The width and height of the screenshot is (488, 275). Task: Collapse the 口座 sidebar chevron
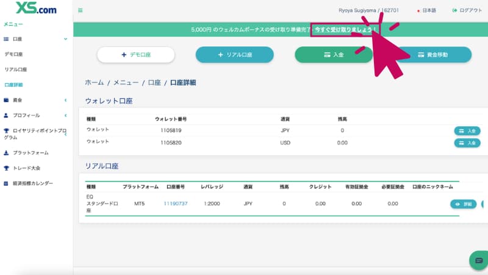pos(66,39)
